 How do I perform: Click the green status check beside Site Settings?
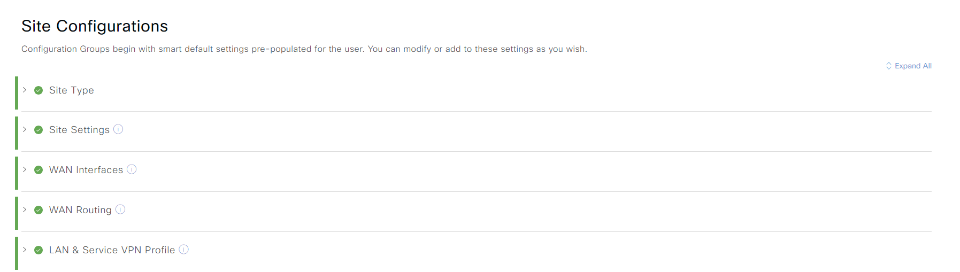[39, 130]
